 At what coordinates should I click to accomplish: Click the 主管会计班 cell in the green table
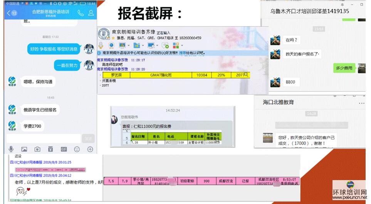196,142
